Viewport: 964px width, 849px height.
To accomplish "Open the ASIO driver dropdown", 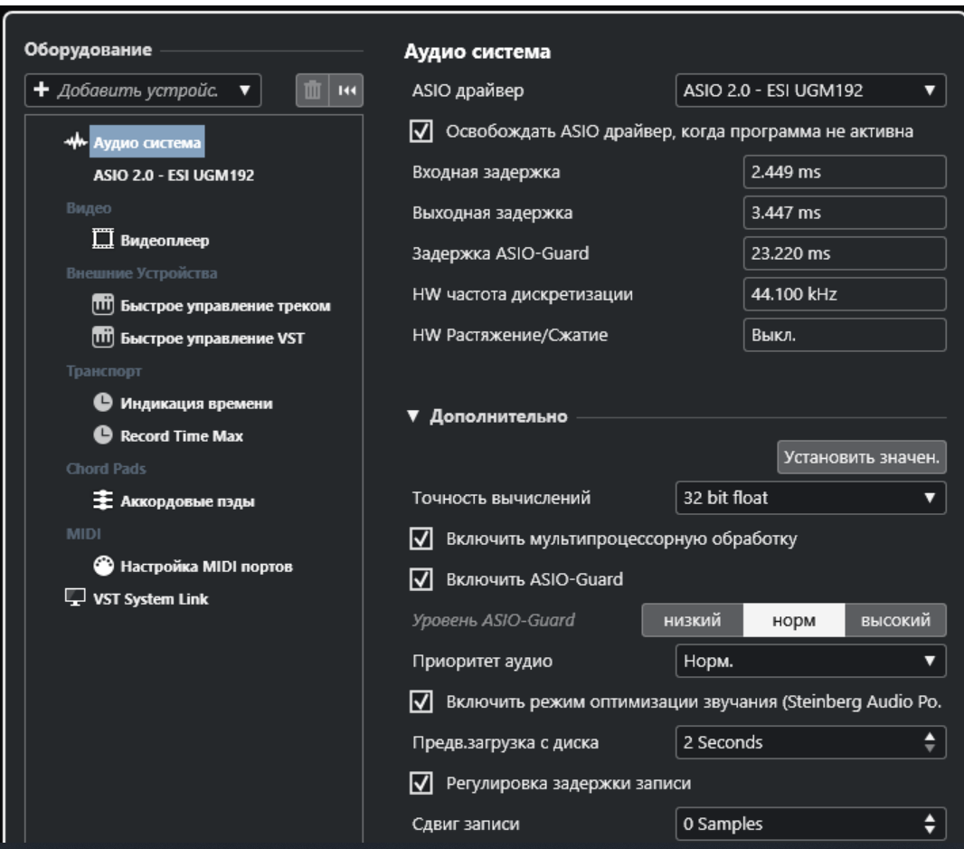I will (809, 91).
